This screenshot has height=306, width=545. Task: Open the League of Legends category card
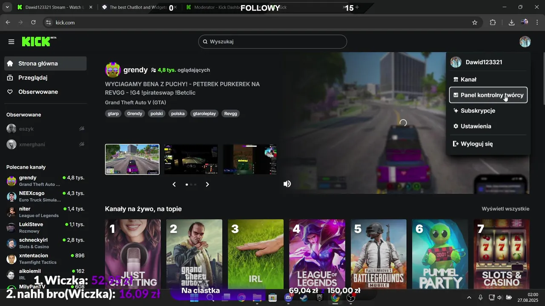click(x=317, y=254)
